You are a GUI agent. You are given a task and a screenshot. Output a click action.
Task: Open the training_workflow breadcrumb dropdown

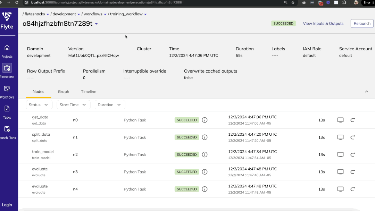145,14
